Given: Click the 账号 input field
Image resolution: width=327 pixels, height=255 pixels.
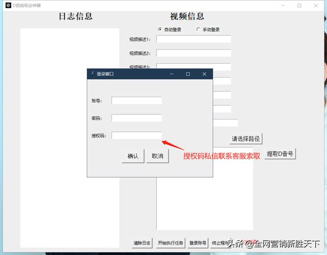Looking at the screenshot, I should [136, 101].
